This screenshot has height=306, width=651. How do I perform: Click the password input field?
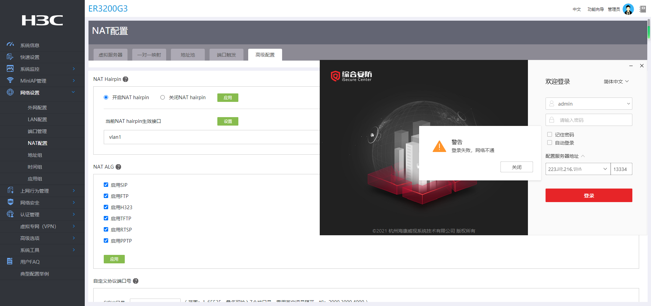[589, 120]
